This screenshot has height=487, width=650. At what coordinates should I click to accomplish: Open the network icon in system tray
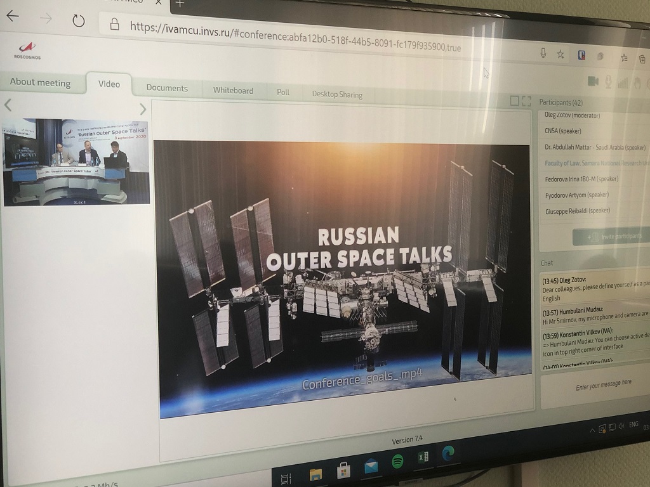tap(612, 427)
